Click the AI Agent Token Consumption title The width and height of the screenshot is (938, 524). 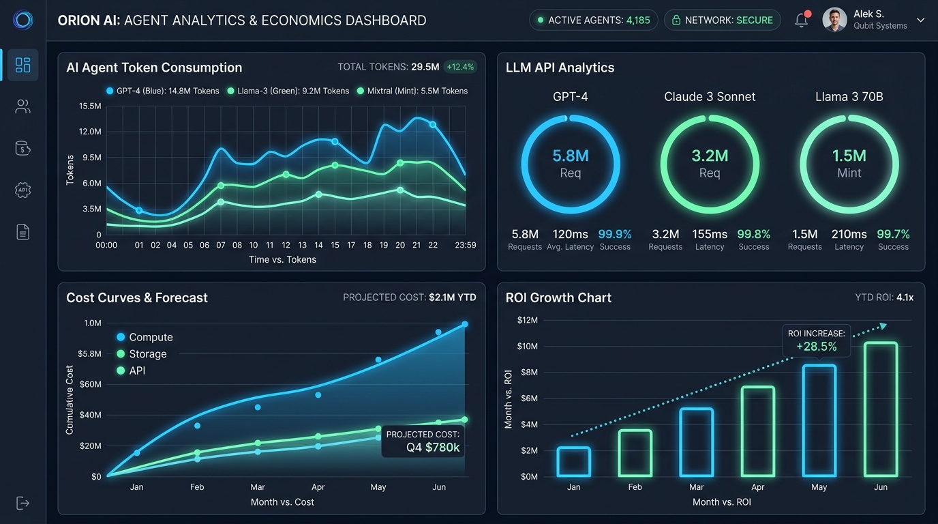[154, 68]
